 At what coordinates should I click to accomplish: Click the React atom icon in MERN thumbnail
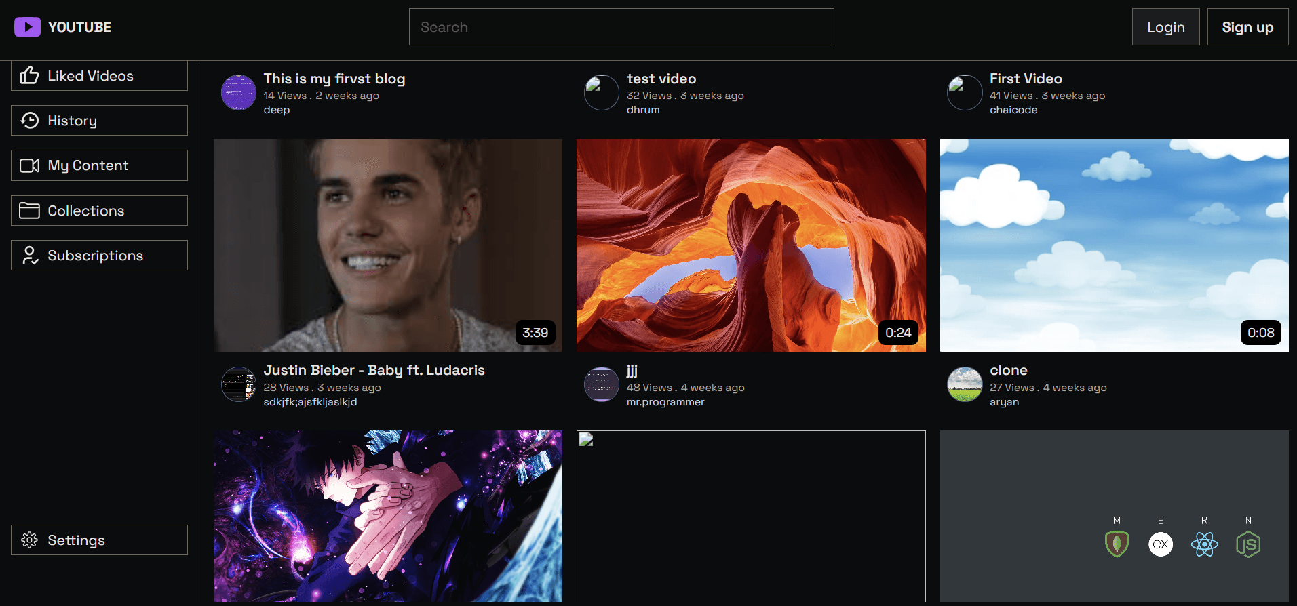coord(1205,544)
